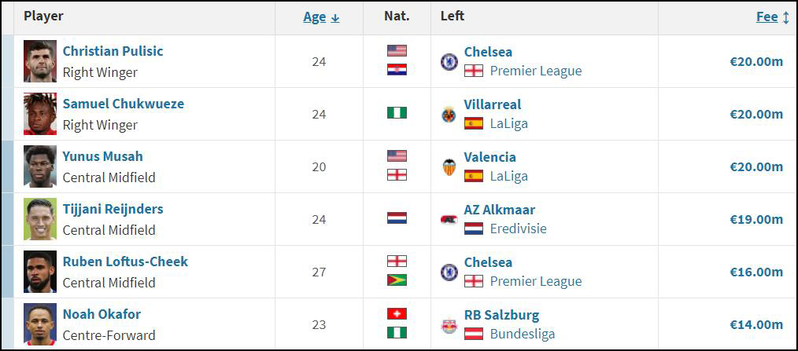Click the €19.00m fee for Reijnders

tap(756, 219)
